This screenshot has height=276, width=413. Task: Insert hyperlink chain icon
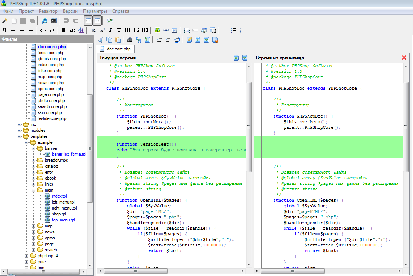166,30
